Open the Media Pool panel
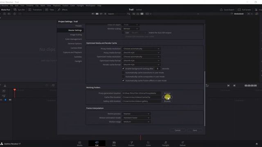 5,10
